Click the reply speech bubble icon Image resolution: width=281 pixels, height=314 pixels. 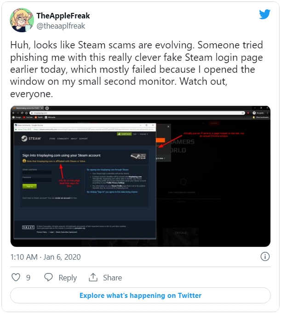(x=48, y=277)
